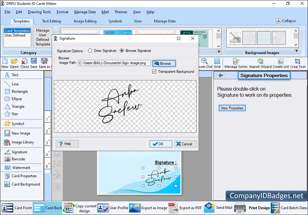Select the Star shape tool
Viewport: 308px width, 215px height.
tap(11, 114)
